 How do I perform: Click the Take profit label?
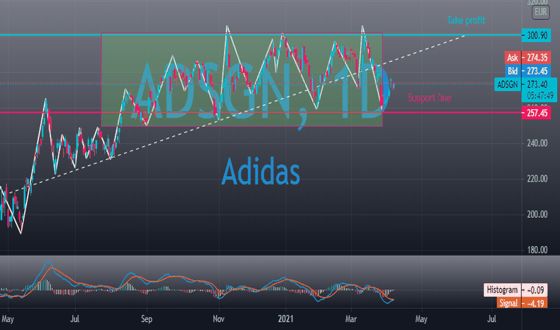[466, 20]
